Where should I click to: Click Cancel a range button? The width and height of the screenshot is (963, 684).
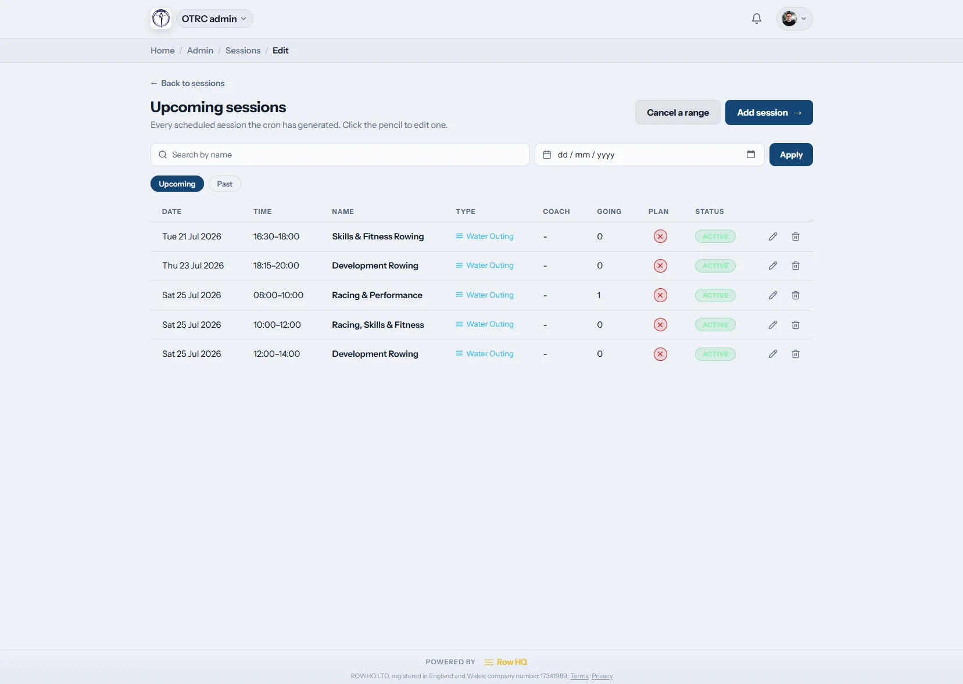(678, 113)
